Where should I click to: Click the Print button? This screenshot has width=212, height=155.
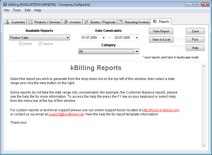coord(195,40)
